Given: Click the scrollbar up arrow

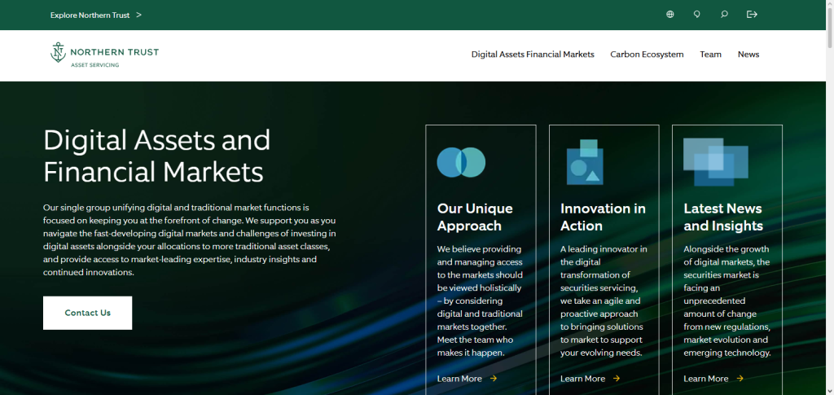Looking at the screenshot, I should (x=829, y=4).
